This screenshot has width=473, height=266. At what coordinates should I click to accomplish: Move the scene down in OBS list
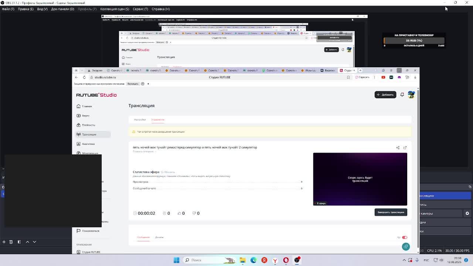point(34,242)
